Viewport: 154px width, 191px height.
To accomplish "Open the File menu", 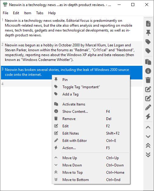I will pyautogui.click(x=5, y=13).
